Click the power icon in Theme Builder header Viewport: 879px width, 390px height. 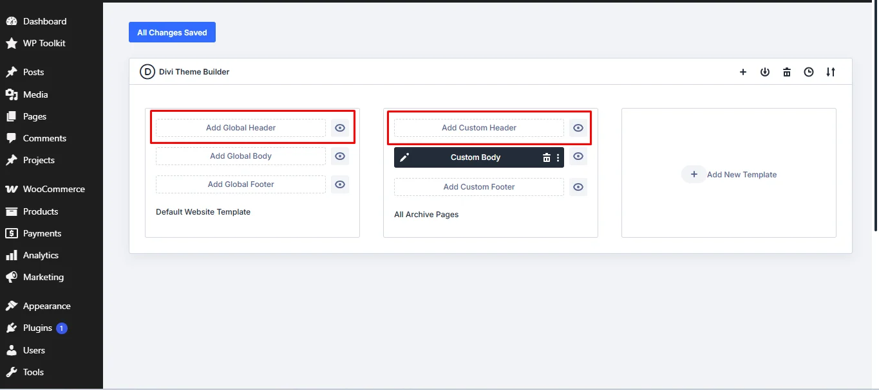coord(765,72)
